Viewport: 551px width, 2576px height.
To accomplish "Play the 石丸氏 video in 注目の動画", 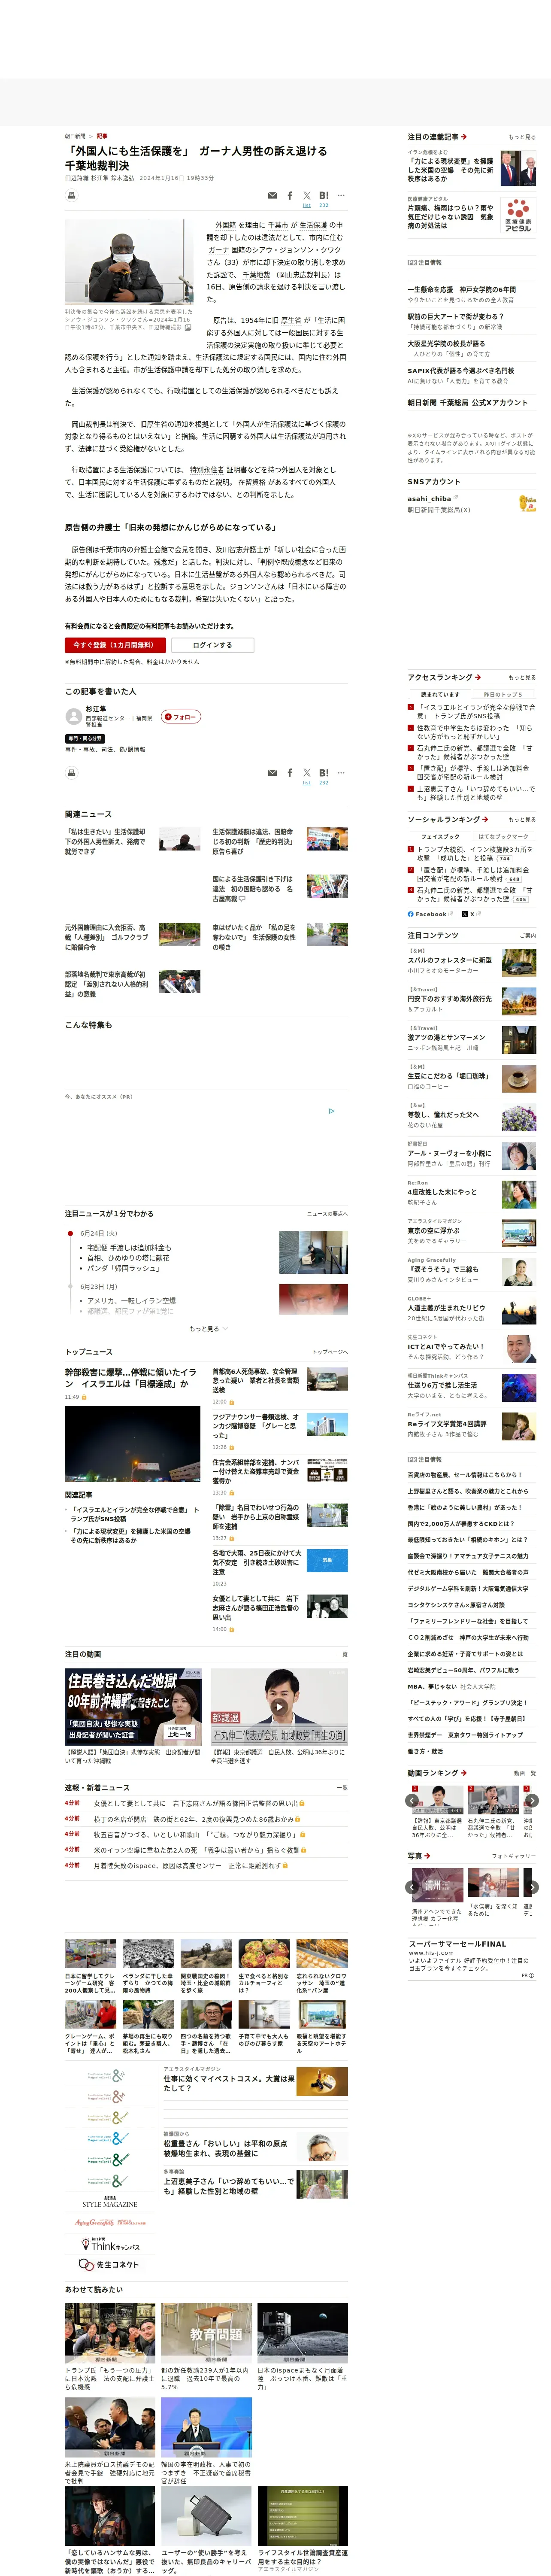I will [278, 1706].
